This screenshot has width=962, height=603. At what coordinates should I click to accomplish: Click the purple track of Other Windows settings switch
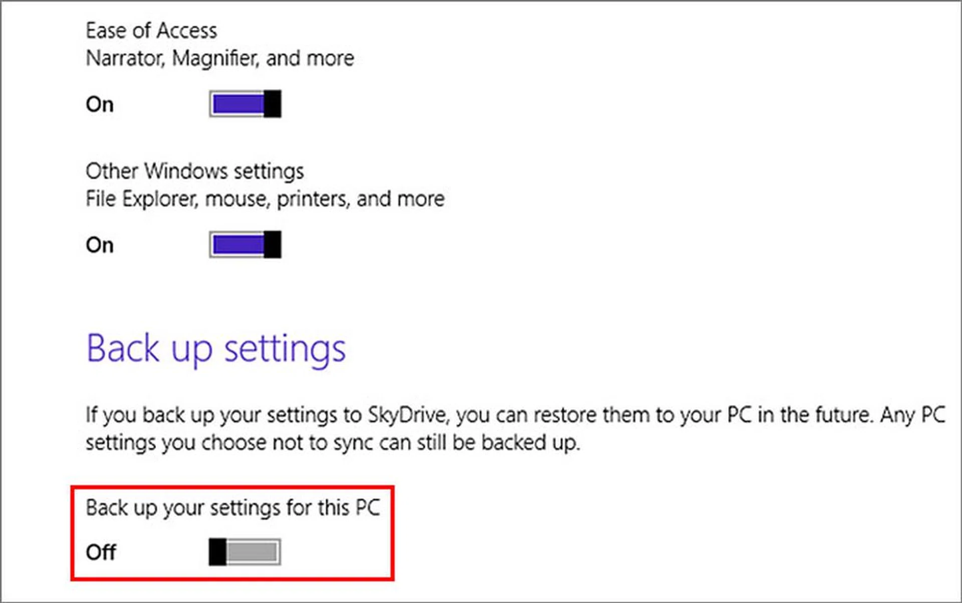[238, 245]
